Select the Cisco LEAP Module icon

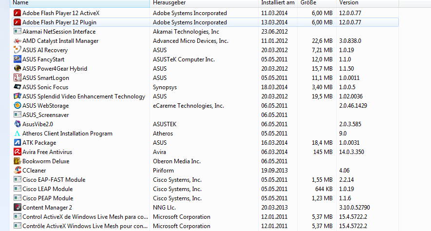click(x=18, y=189)
